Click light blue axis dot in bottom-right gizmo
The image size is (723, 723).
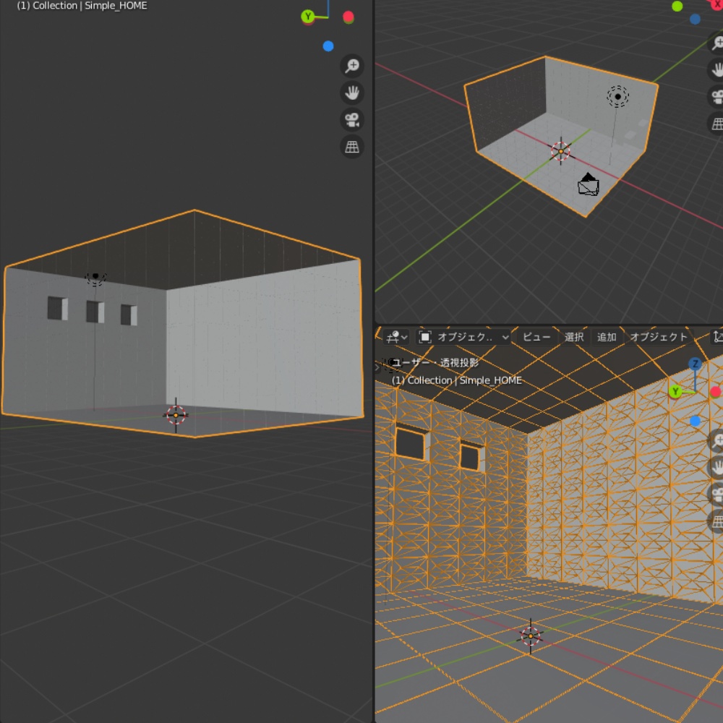(696, 421)
